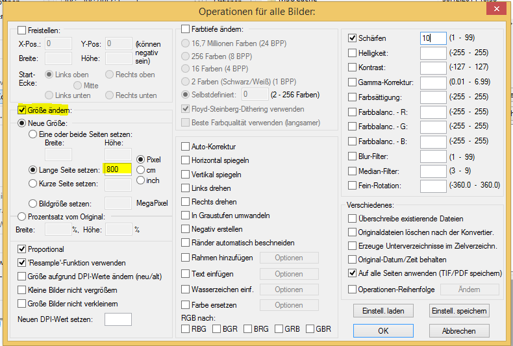Enable the Freistellen checkbox

(22, 30)
